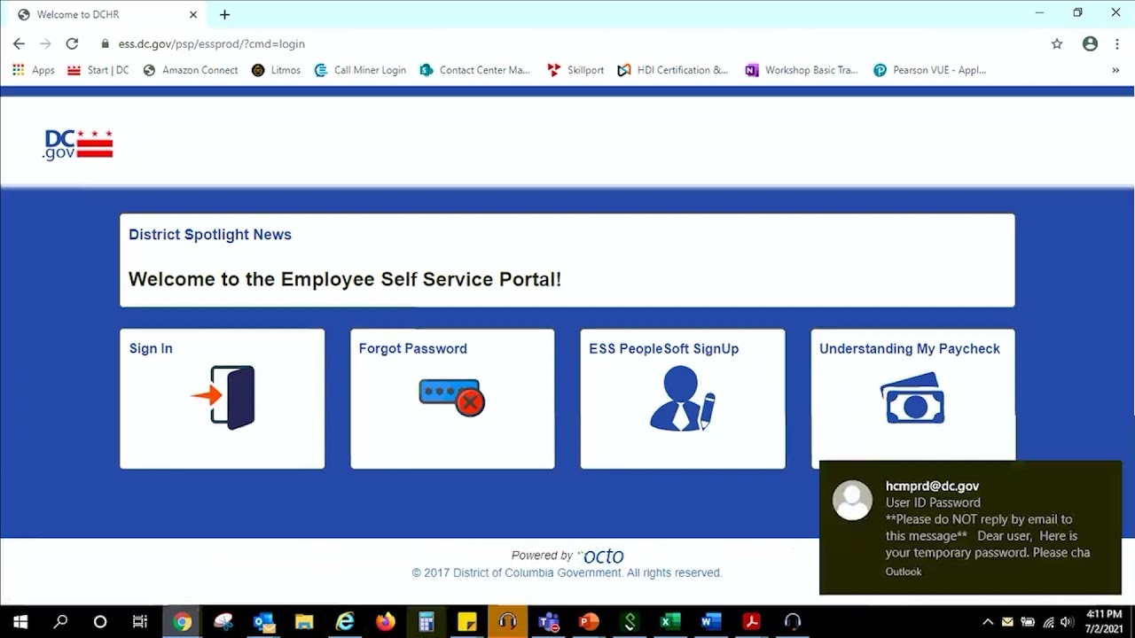Screen dimensions: 1135x638
Task: Open a new browser tab
Action: (x=224, y=14)
